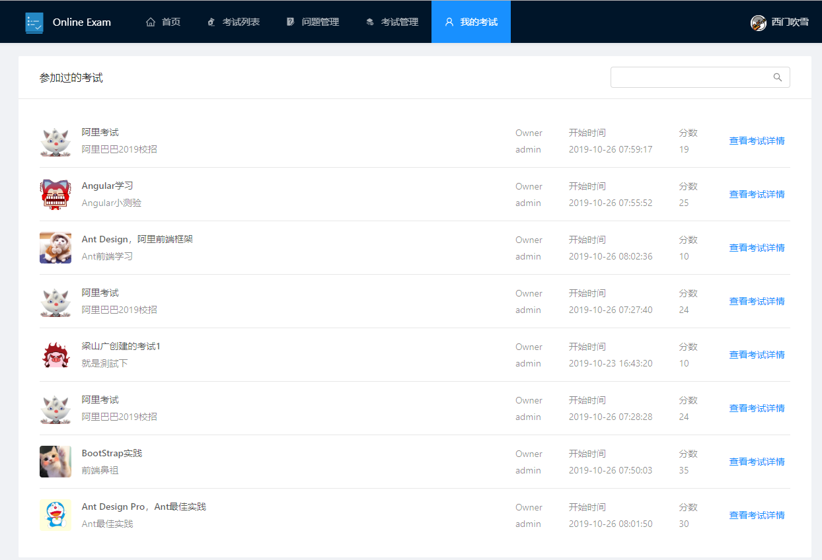Click the start time 2019-10-26 08:01:50
The width and height of the screenshot is (822, 560).
pyautogui.click(x=611, y=524)
